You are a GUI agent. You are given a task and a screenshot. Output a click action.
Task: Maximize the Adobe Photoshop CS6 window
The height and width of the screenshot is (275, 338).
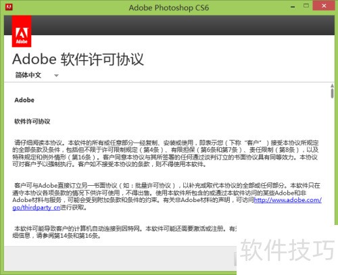pyautogui.click(x=306, y=6)
